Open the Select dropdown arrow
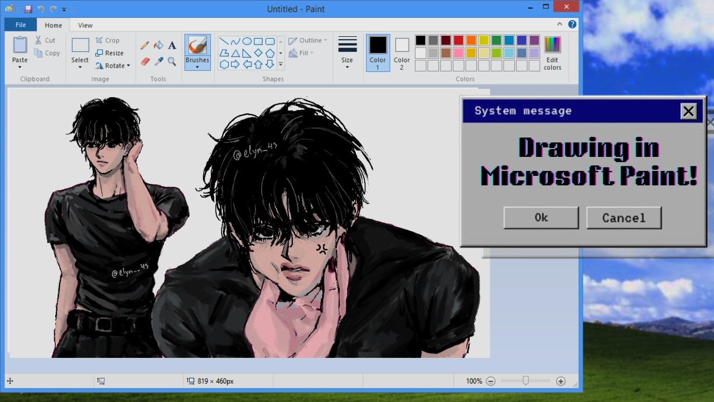Screen dimensions: 714x402 click(80, 68)
